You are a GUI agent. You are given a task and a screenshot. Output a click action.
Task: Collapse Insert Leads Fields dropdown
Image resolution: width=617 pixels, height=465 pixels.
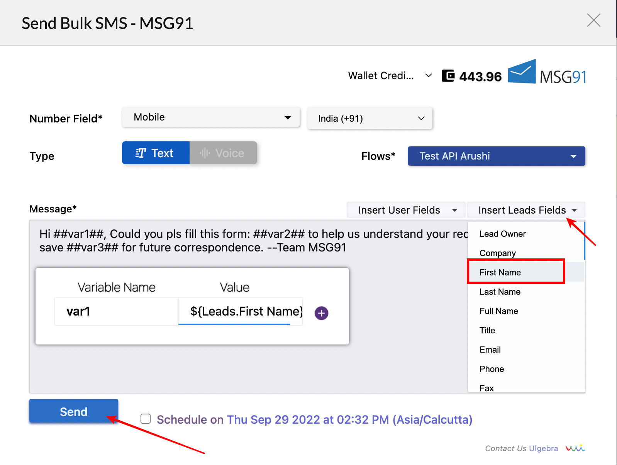coord(526,210)
